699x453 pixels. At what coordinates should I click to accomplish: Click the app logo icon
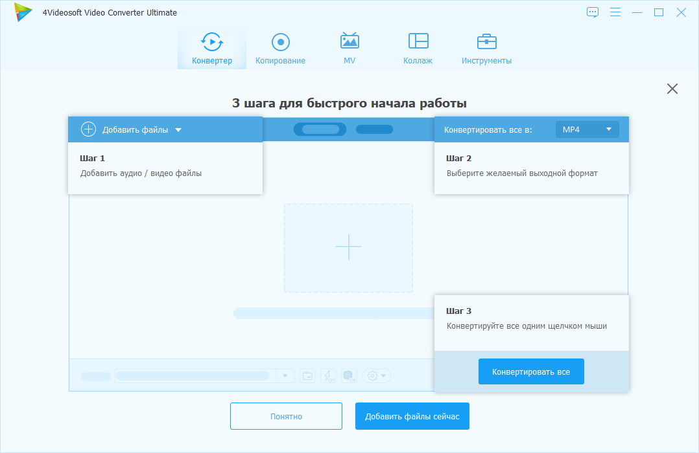pyautogui.click(x=22, y=12)
